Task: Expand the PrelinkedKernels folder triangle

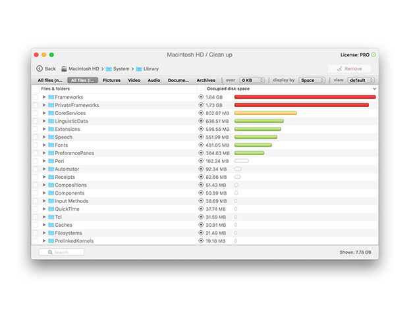Action: pos(44,241)
